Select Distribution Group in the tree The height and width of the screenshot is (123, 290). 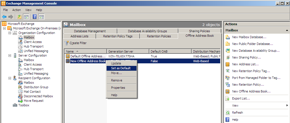(36, 87)
